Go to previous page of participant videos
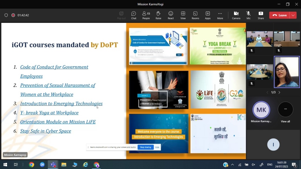 267,92
